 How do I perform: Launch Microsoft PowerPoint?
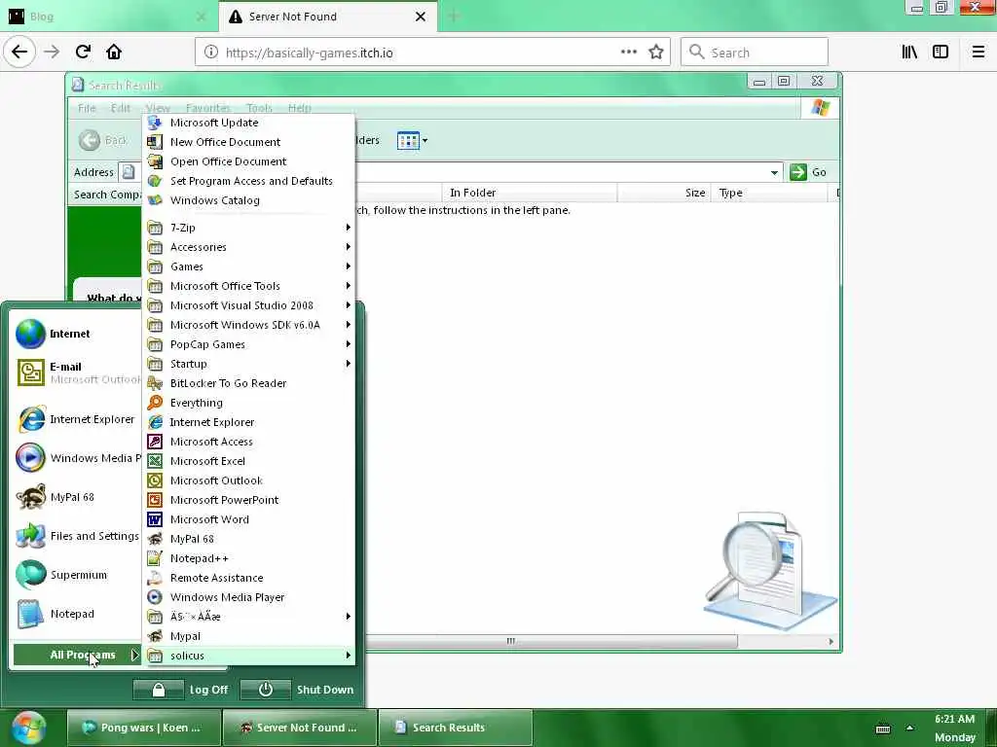(248, 500)
